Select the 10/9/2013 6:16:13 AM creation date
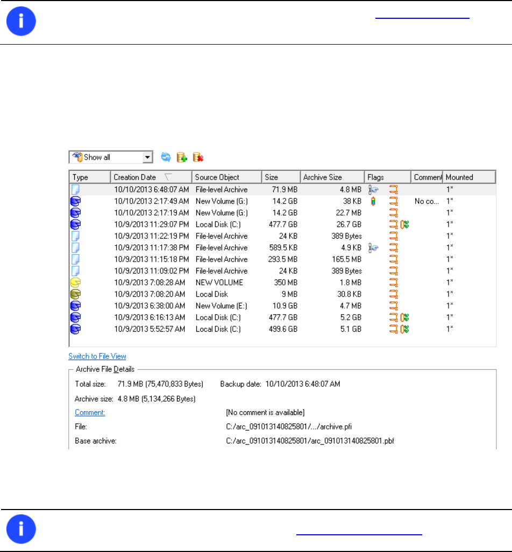 coord(150,317)
